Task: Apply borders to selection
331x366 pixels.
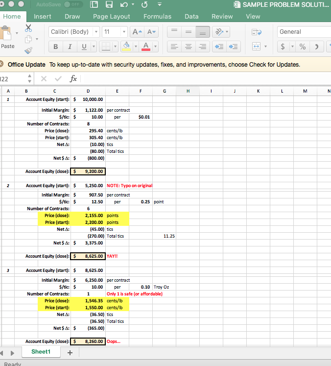Action: click(106, 47)
